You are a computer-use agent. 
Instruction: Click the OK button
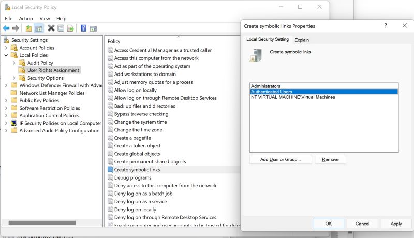tap(328, 224)
